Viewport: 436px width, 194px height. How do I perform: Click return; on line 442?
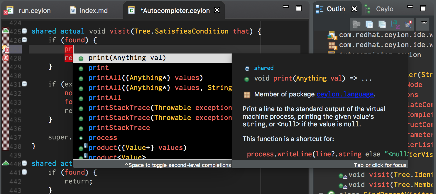[78, 181]
